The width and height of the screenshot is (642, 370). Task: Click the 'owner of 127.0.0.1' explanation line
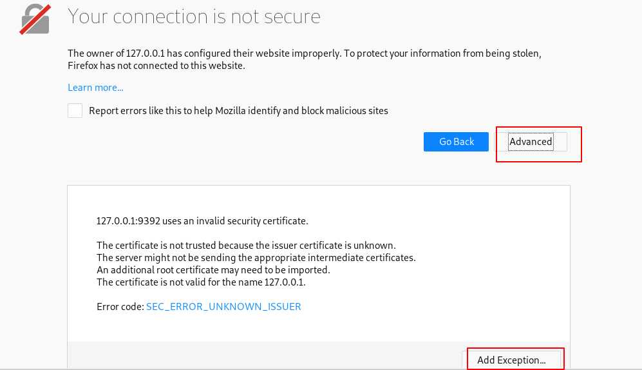[x=309, y=54]
